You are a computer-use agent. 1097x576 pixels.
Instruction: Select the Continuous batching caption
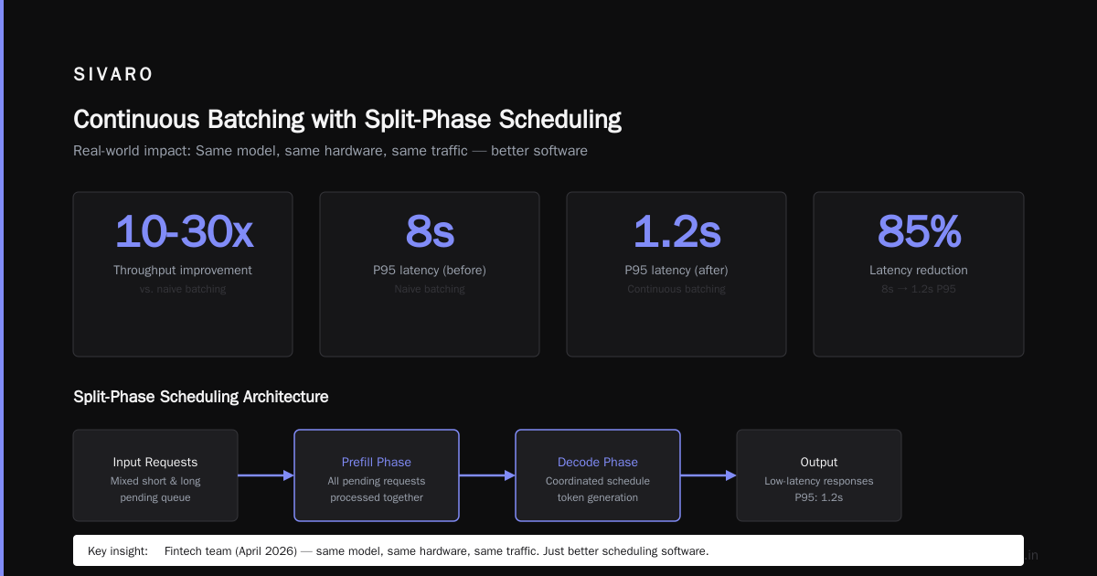676,289
